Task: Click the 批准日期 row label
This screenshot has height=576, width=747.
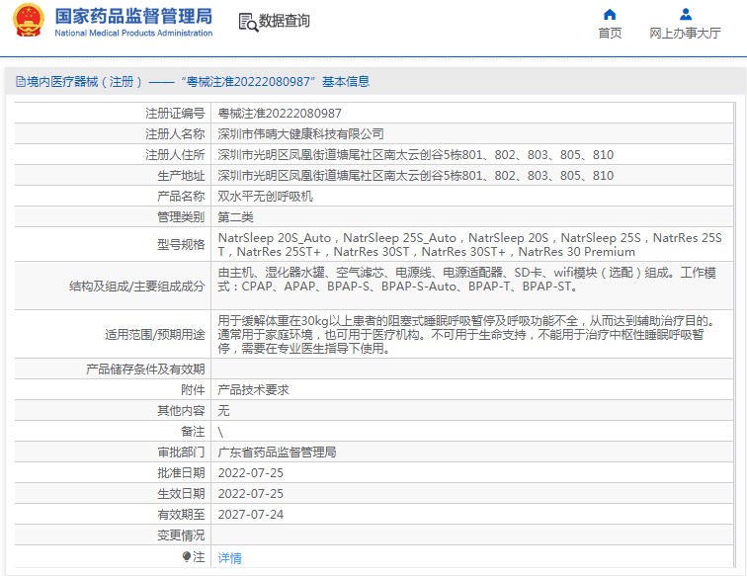Action: click(x=181, y=472)
